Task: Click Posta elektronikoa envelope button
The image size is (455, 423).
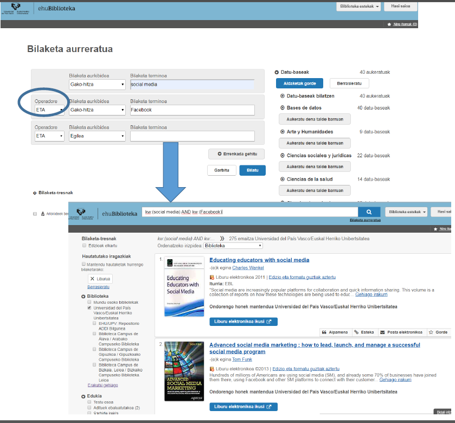Action: click(x=401, y=332)
